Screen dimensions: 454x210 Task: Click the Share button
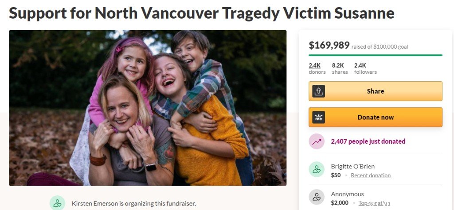[x=375, y=91]
